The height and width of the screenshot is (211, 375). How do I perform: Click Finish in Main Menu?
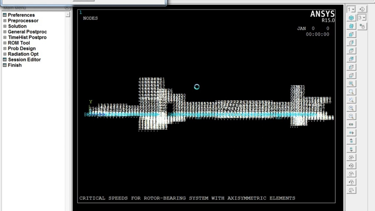[15, 65]
